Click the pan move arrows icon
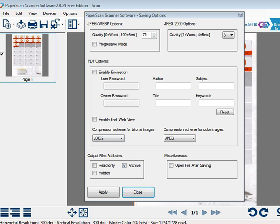 pyautogui.click(x=72, y=212)
